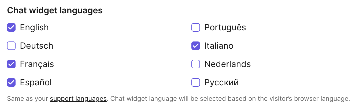Click the 'Same as your' helper text
Viewport: 356px width, 109px height.
(28, 99)
